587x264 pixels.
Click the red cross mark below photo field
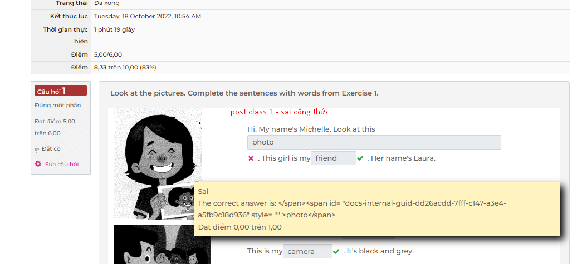pos(251,158)
